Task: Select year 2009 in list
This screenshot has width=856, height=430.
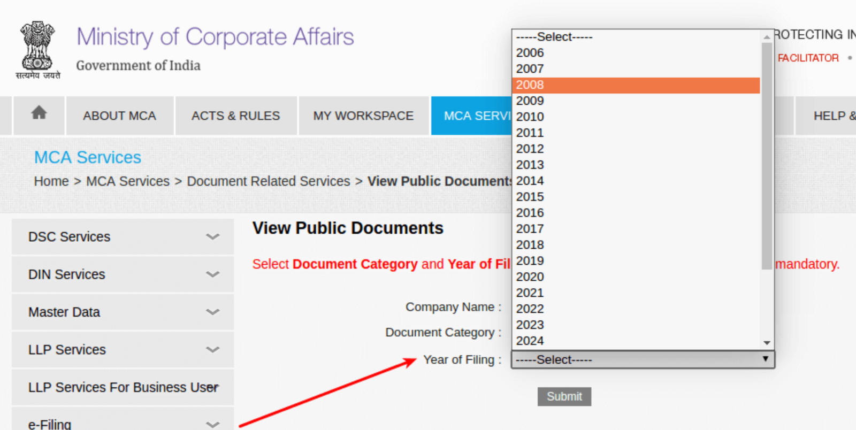Action: pos(636,101)
